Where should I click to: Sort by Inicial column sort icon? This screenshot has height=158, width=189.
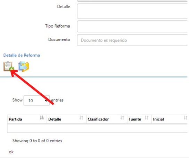tap(186, 118)
